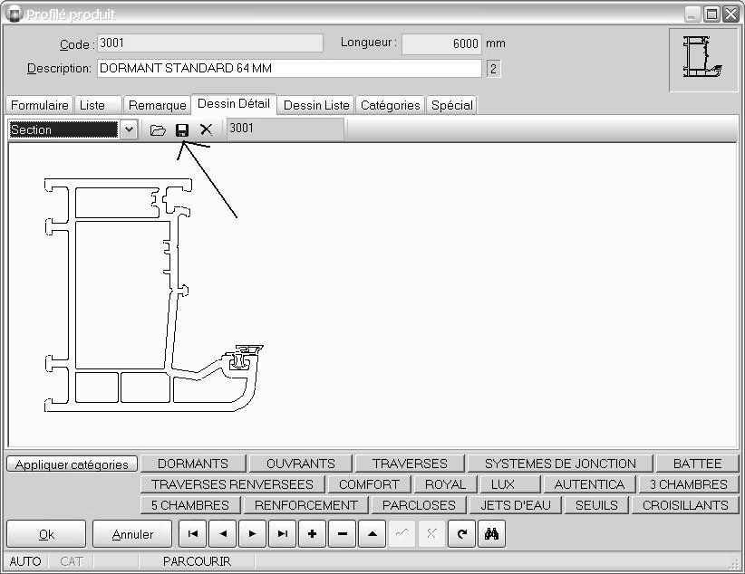Open the Remarque tab
The width and height of the screenshot is (745, 574).
158,105
